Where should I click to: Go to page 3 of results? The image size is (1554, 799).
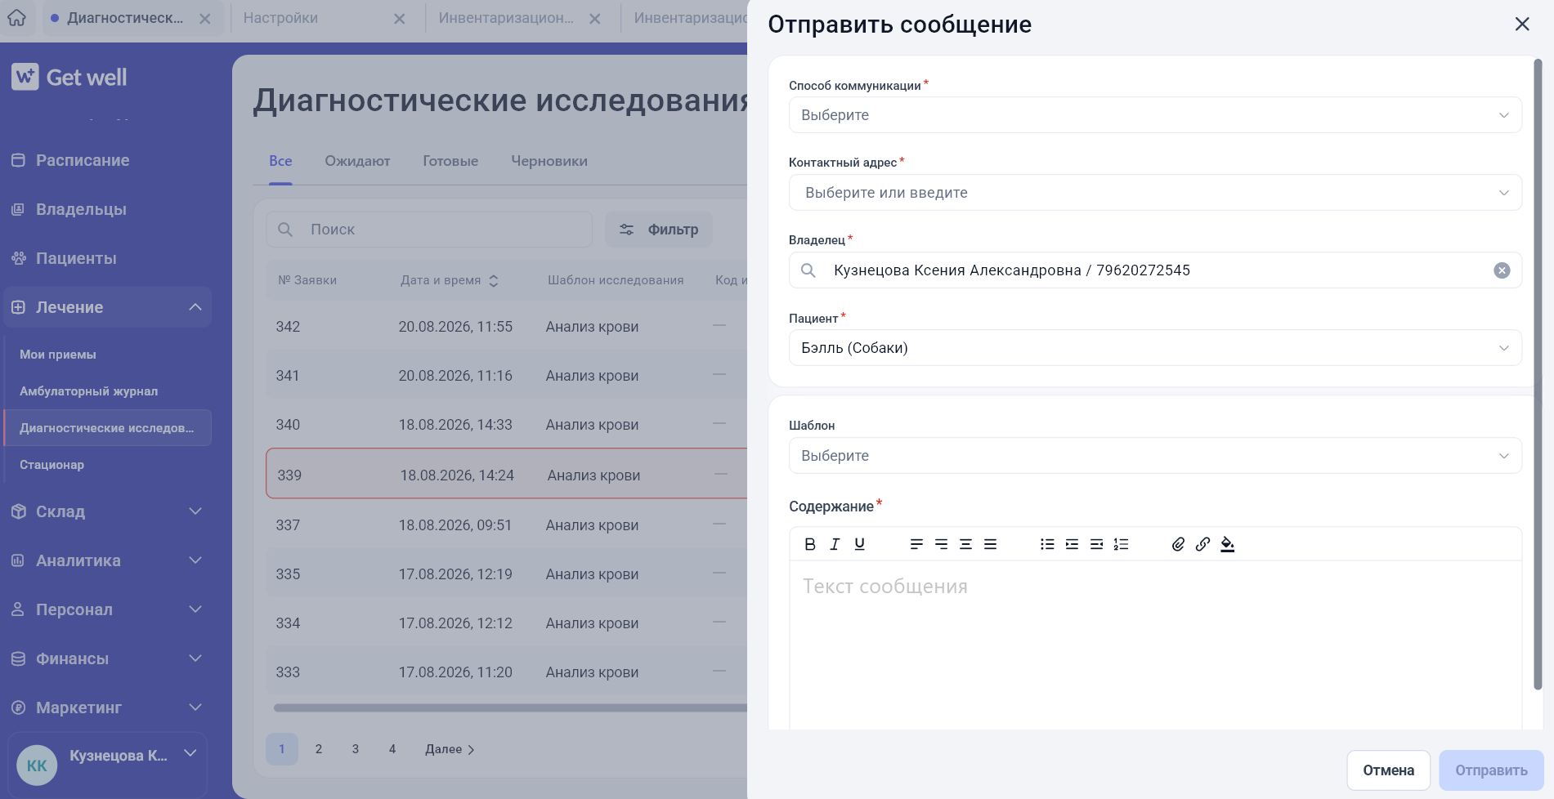coord(356,749)
